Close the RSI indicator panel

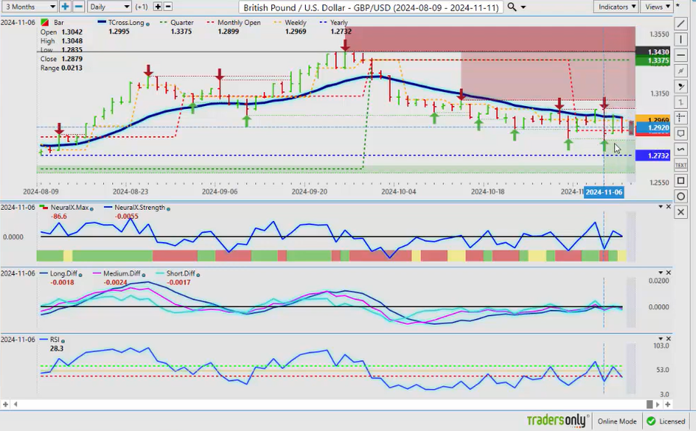668,339
